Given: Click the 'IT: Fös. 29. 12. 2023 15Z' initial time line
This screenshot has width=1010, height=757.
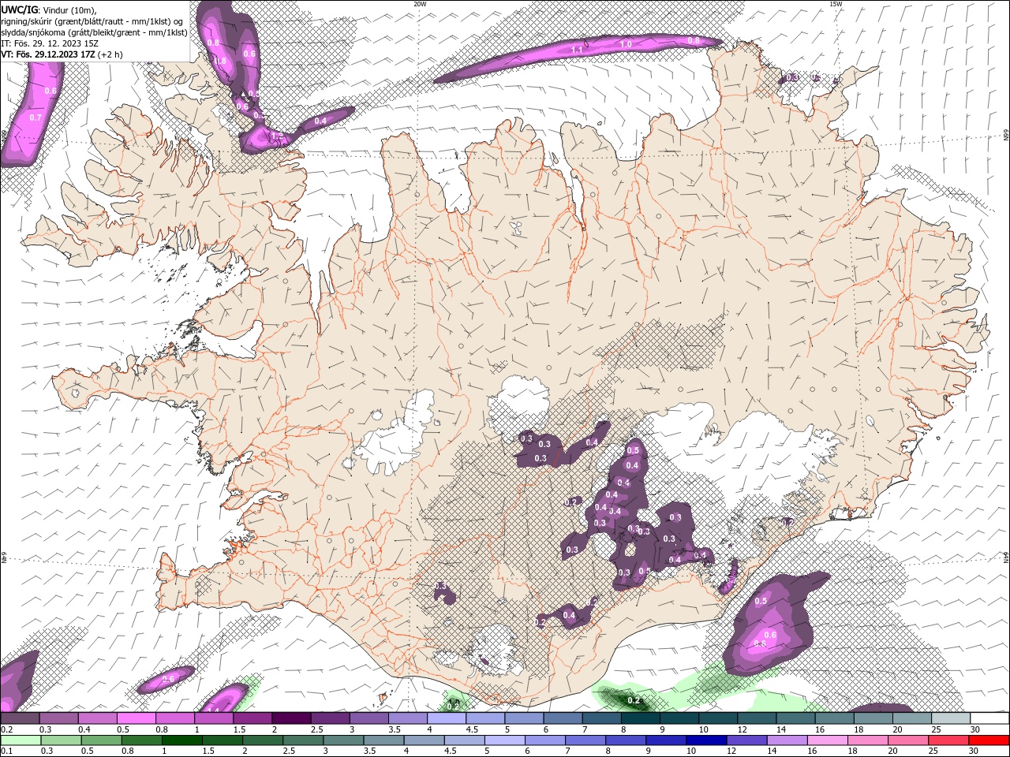Looking at the screenshot, I should pos(50,43).
